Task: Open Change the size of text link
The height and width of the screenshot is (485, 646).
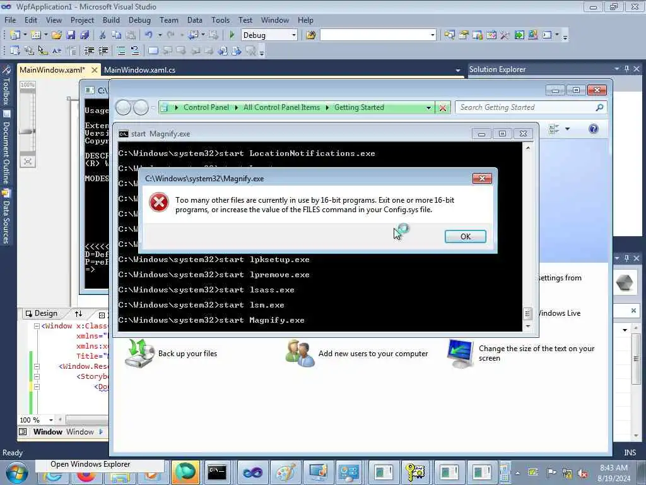Action: (536, 354)
